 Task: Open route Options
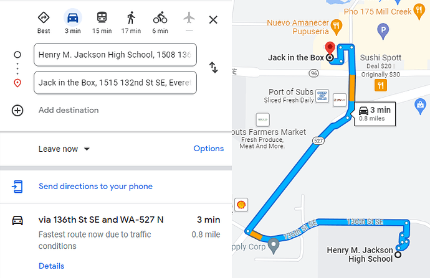tap(208, 149)
